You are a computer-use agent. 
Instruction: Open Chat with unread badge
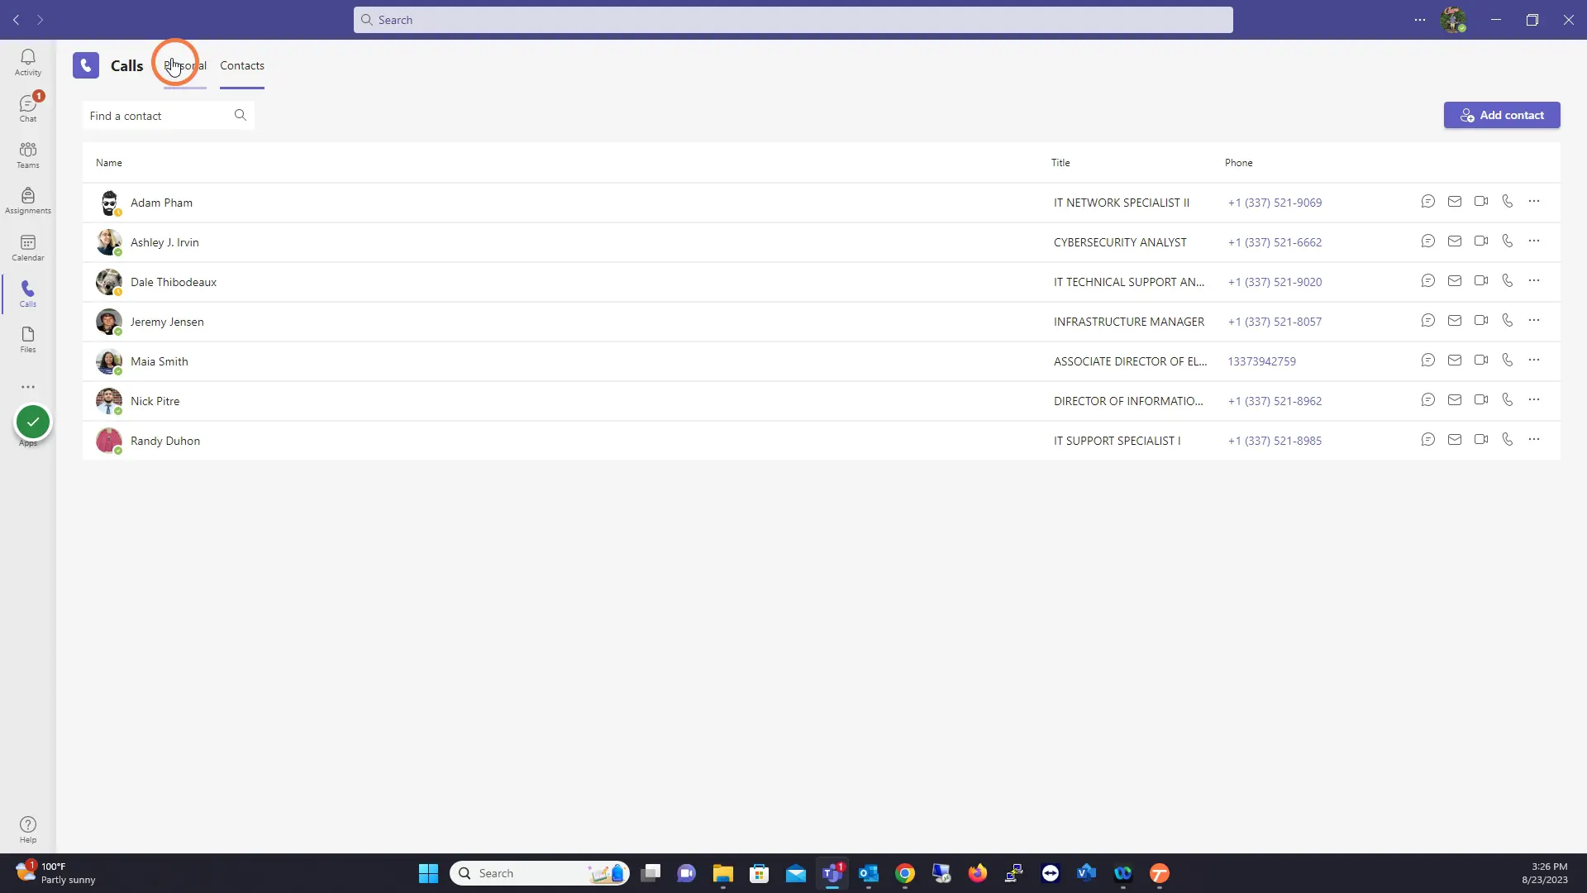[28, 108]
